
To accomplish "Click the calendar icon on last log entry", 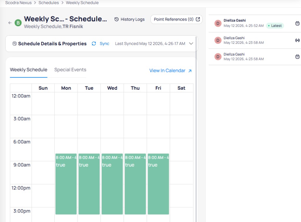I will (297, 57).
